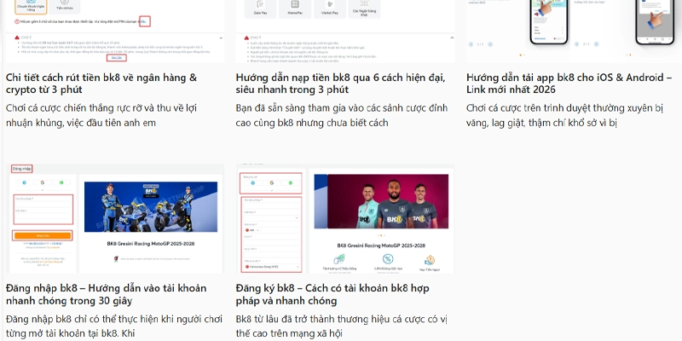The image size is (682, 341).
Task: Click the Đăng ký thumbnail with three footballers
Action: click(x=345, y=219)
